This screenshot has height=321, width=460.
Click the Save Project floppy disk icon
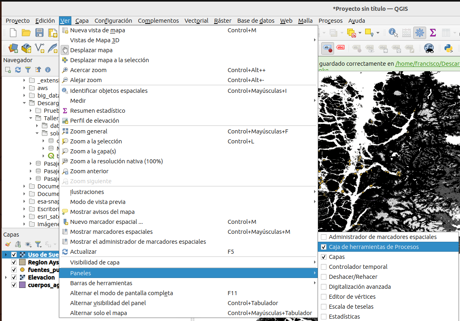pos(39,33)
